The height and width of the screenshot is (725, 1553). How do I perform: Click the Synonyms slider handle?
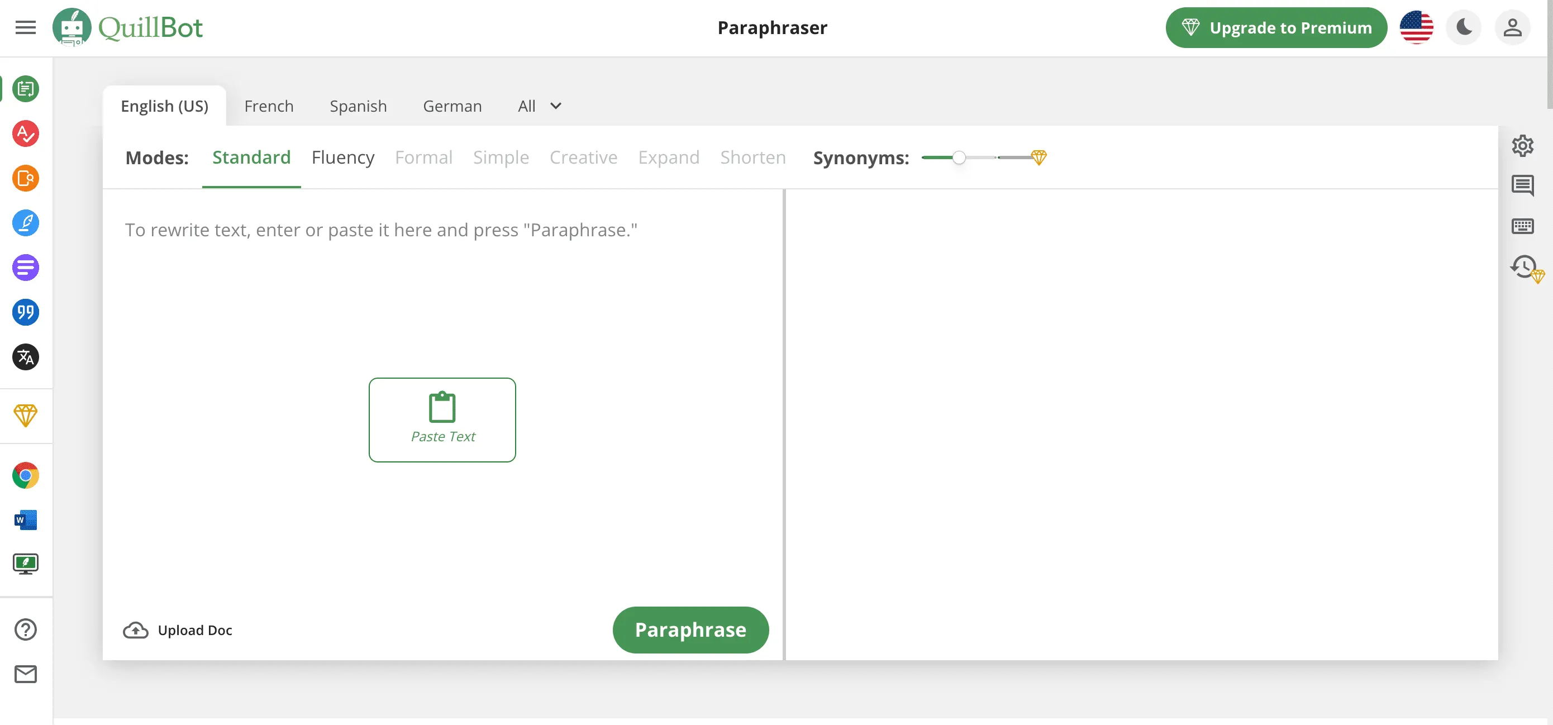pos(959,158)
